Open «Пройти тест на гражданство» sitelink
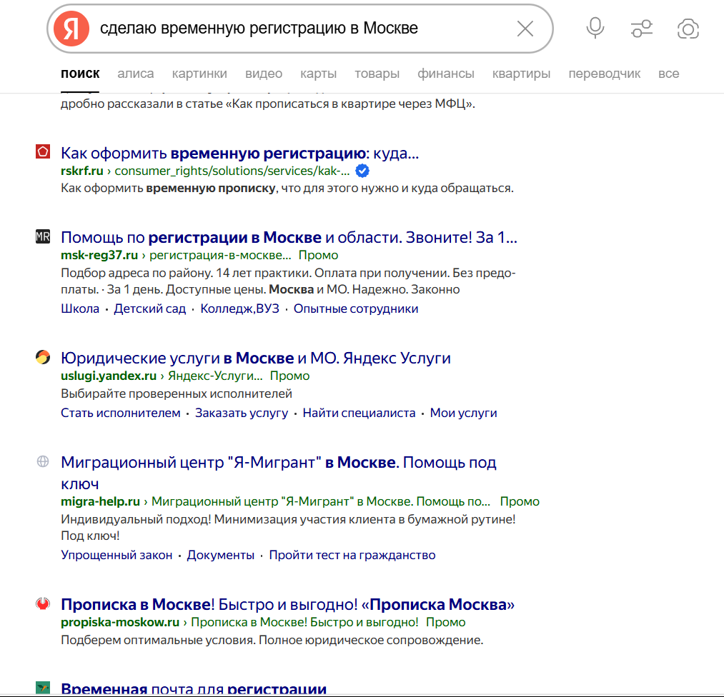Screen dimensions: 724x697 (352, 555)
